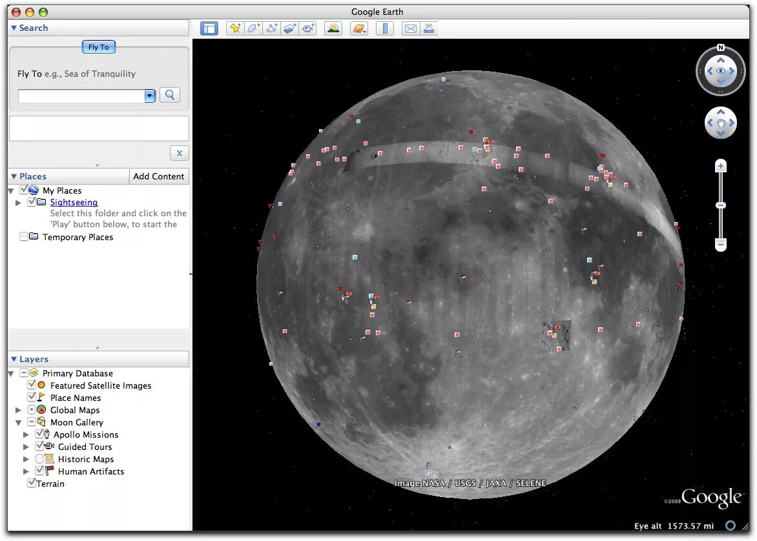This screenshot has height=541, width=757.
Task: Add a path using the toolbar
Action: [272, 28]
